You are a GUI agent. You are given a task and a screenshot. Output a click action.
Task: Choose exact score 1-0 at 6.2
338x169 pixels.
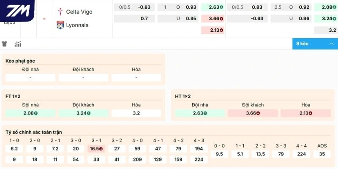pos(14,149)
